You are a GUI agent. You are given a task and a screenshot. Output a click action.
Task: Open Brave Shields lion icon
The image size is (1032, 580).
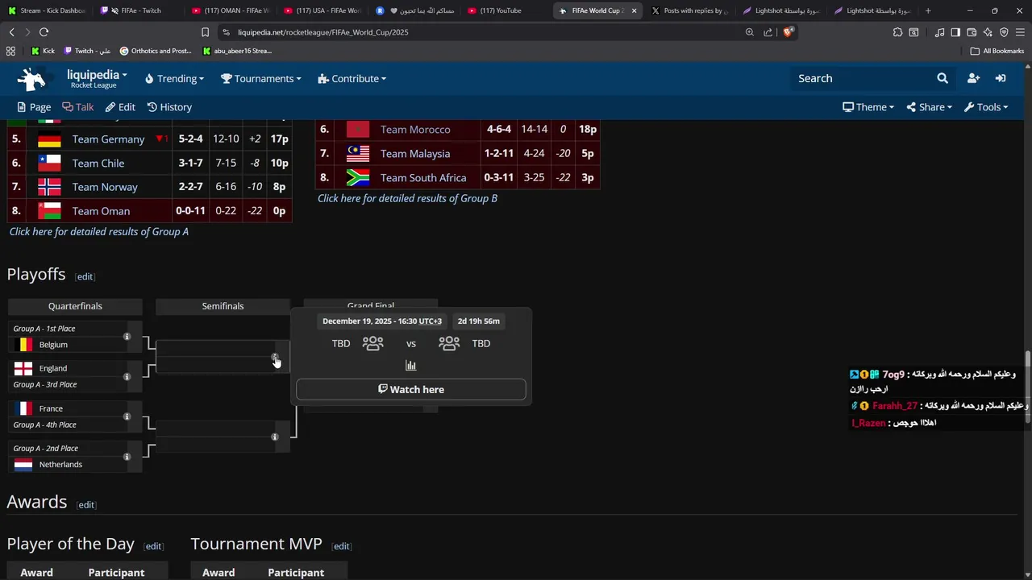pyautogui.click(x=789, y=32)
